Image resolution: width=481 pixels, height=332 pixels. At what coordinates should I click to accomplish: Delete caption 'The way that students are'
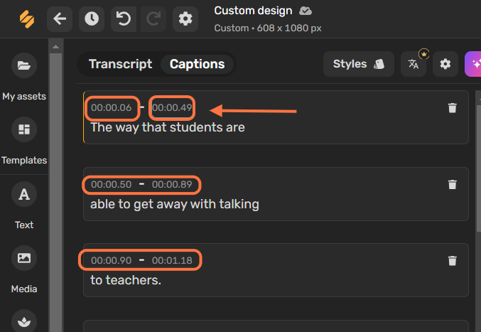point(452,108)
